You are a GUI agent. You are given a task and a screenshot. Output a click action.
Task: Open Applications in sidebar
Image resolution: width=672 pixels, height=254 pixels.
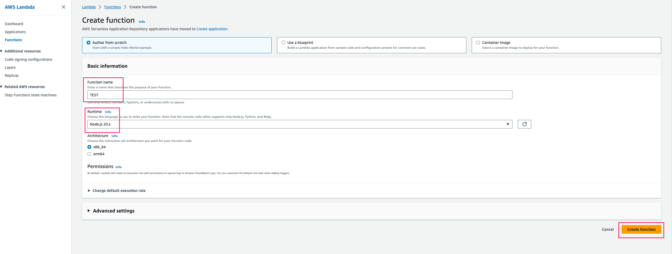click(x=15, y=32)
